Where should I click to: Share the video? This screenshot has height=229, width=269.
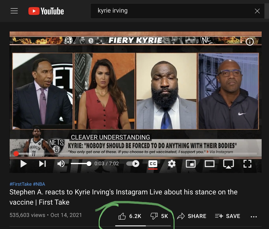[192, 216]
